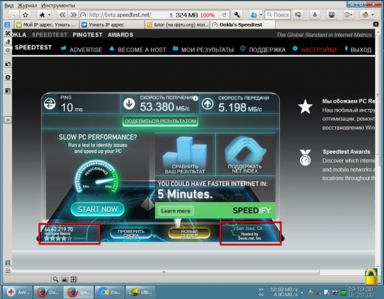
Task: Click ПРОВЕРИТЬ СНОВА button
Action: (131, 233)
